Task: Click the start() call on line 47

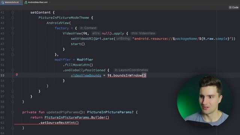Action: [78, 44]
